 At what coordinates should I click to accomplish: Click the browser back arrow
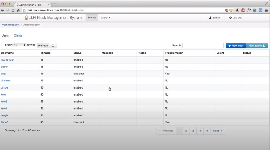click(3, 10)
